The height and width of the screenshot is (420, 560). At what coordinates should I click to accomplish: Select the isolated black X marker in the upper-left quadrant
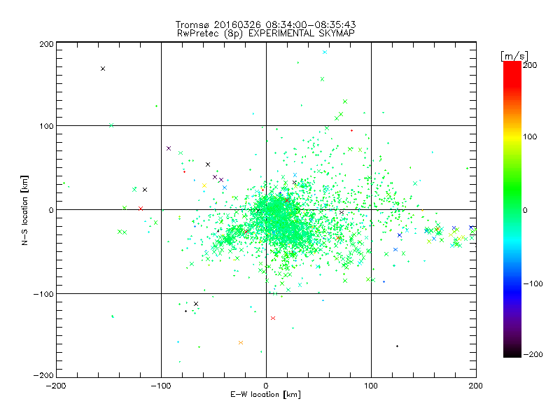click(103, 69)
